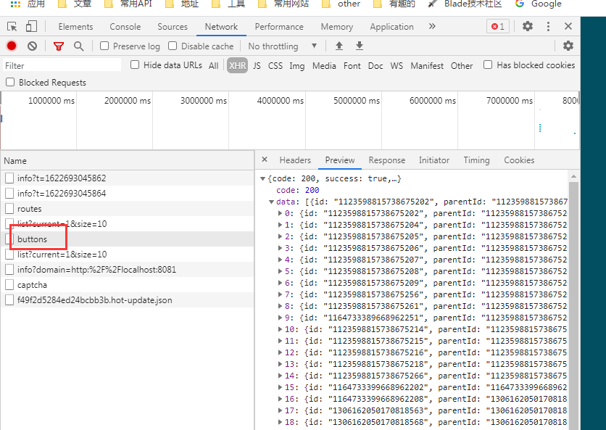The image size is (606, 430).
Task: Click the Filter text field
Action: 62,65
